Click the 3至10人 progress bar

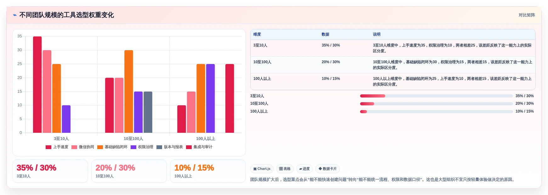[437, 96]
